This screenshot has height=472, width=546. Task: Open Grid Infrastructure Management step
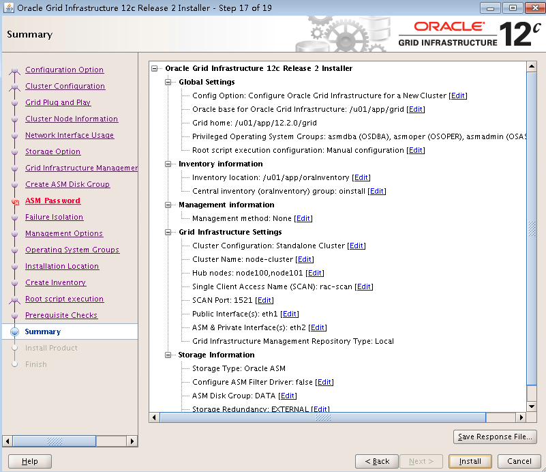(x=82, y=168)
